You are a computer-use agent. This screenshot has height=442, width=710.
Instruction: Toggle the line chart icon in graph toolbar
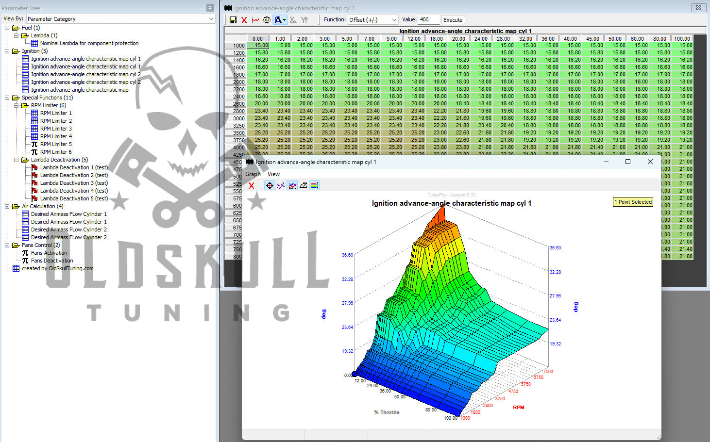[292, 185]
